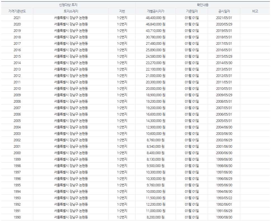Click the 토지소재지 column header
The width and height of the screenshot is (271, 221).
[71, 11]
